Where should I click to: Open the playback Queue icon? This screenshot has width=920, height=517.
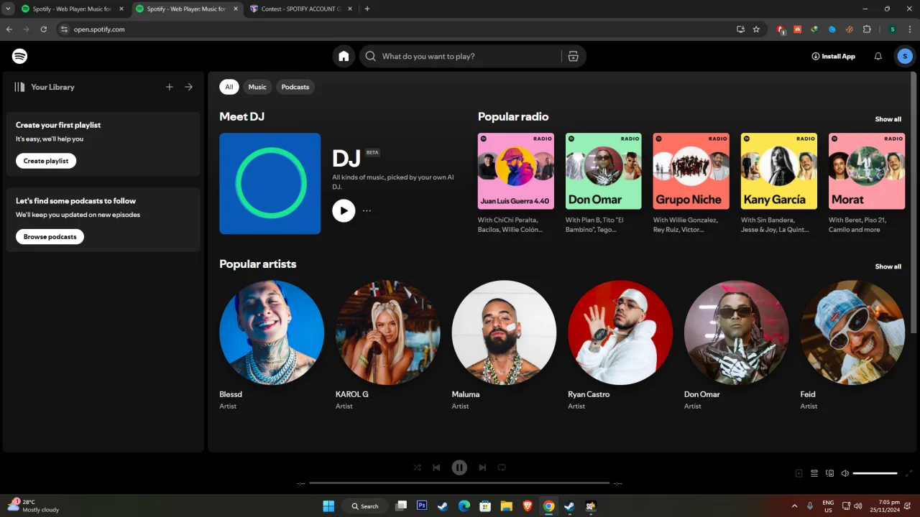click(x=814, y=473)
